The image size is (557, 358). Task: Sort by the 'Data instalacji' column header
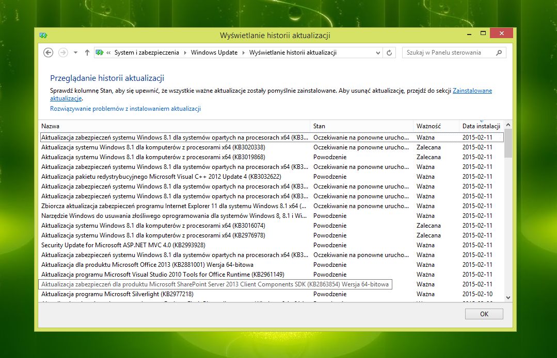click(x=481, y=126)
